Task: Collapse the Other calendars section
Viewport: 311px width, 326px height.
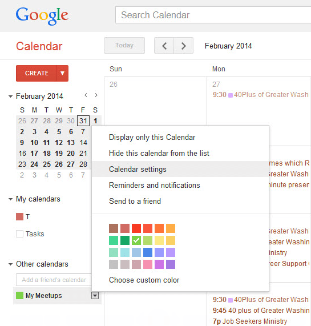Action: (10, 264)
